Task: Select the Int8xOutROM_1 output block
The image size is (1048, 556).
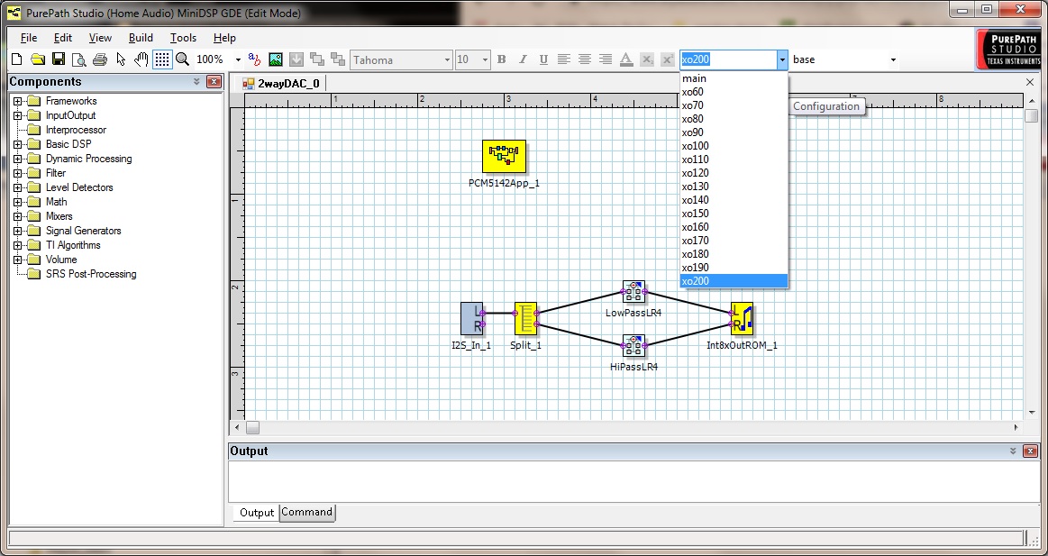Action: [742, 319]
